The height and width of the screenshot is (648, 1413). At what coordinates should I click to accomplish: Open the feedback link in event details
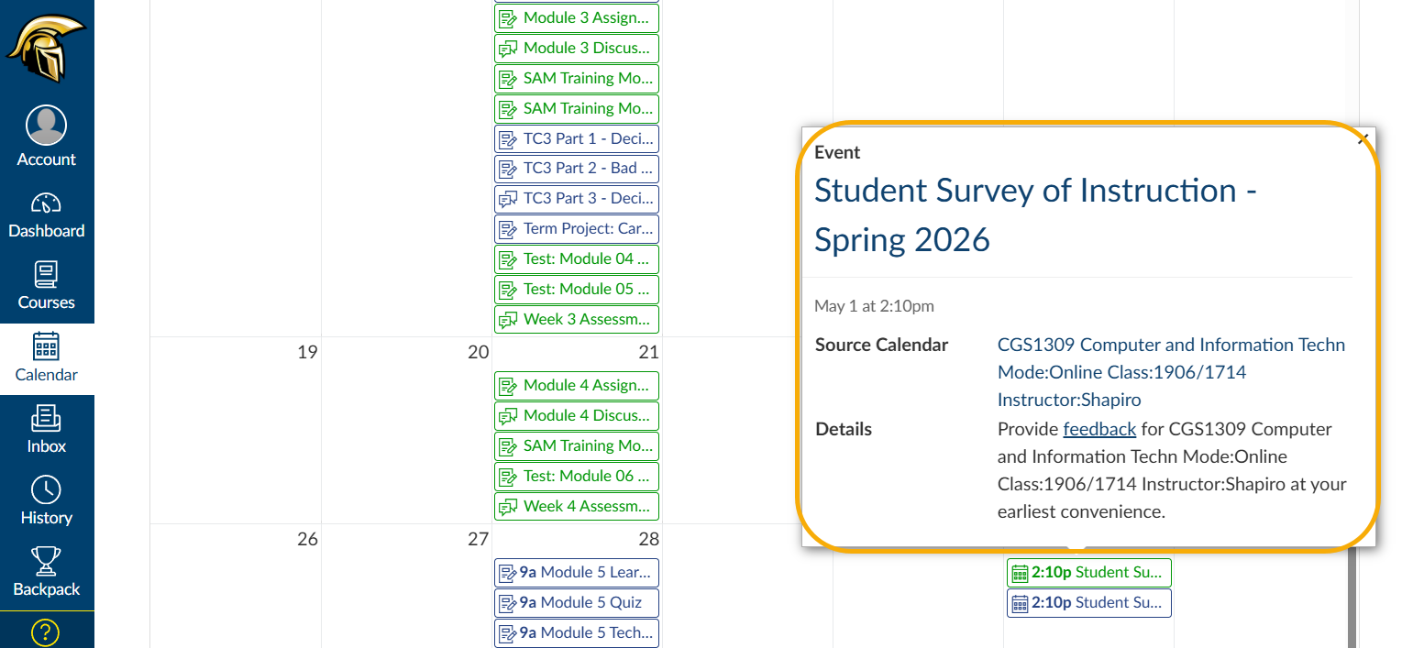pos(1099,428)
